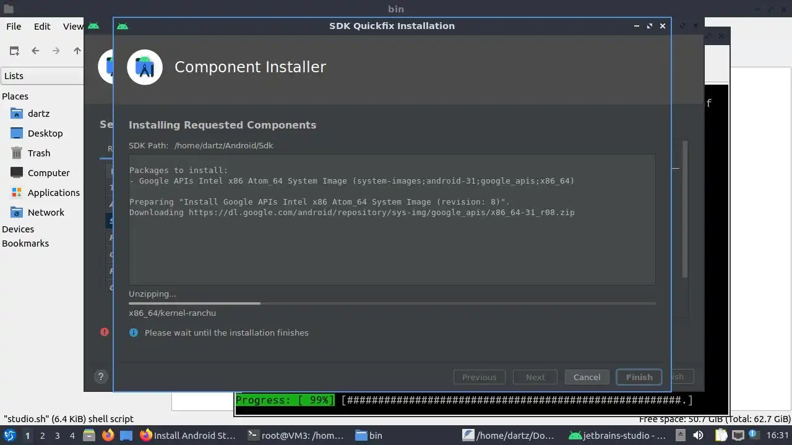Click the red error icon behind the dialog
This screenshot has height=445, width=792.
105,332
